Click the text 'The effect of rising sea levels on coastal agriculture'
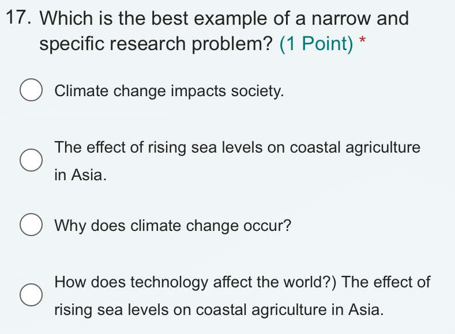Screen dimensions: 455x334 click(x=238, y=148)
